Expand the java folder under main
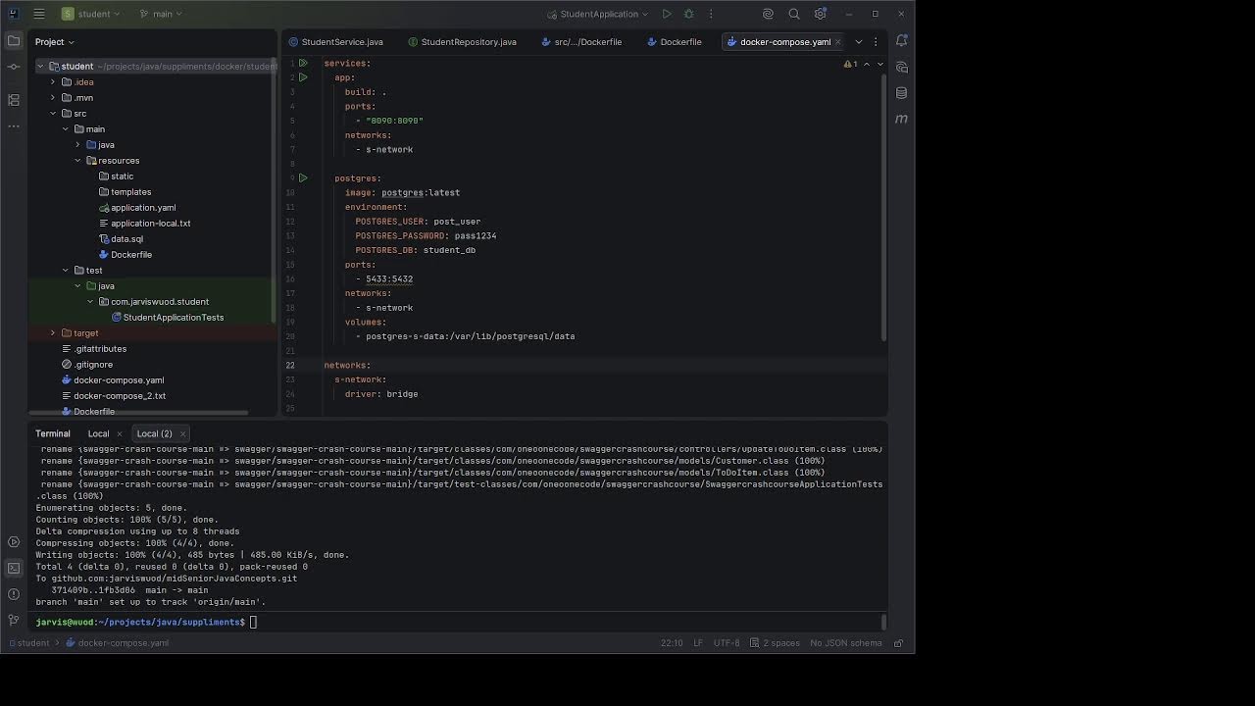 pyautogui.click(x=77, y=145)
